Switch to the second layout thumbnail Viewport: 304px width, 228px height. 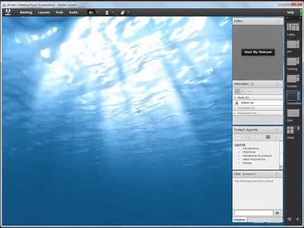[293, 44]
